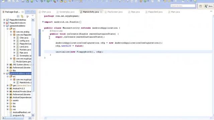214x120 pixels.
Task: Expand the folded import block in editor
Action: [43, 22]
